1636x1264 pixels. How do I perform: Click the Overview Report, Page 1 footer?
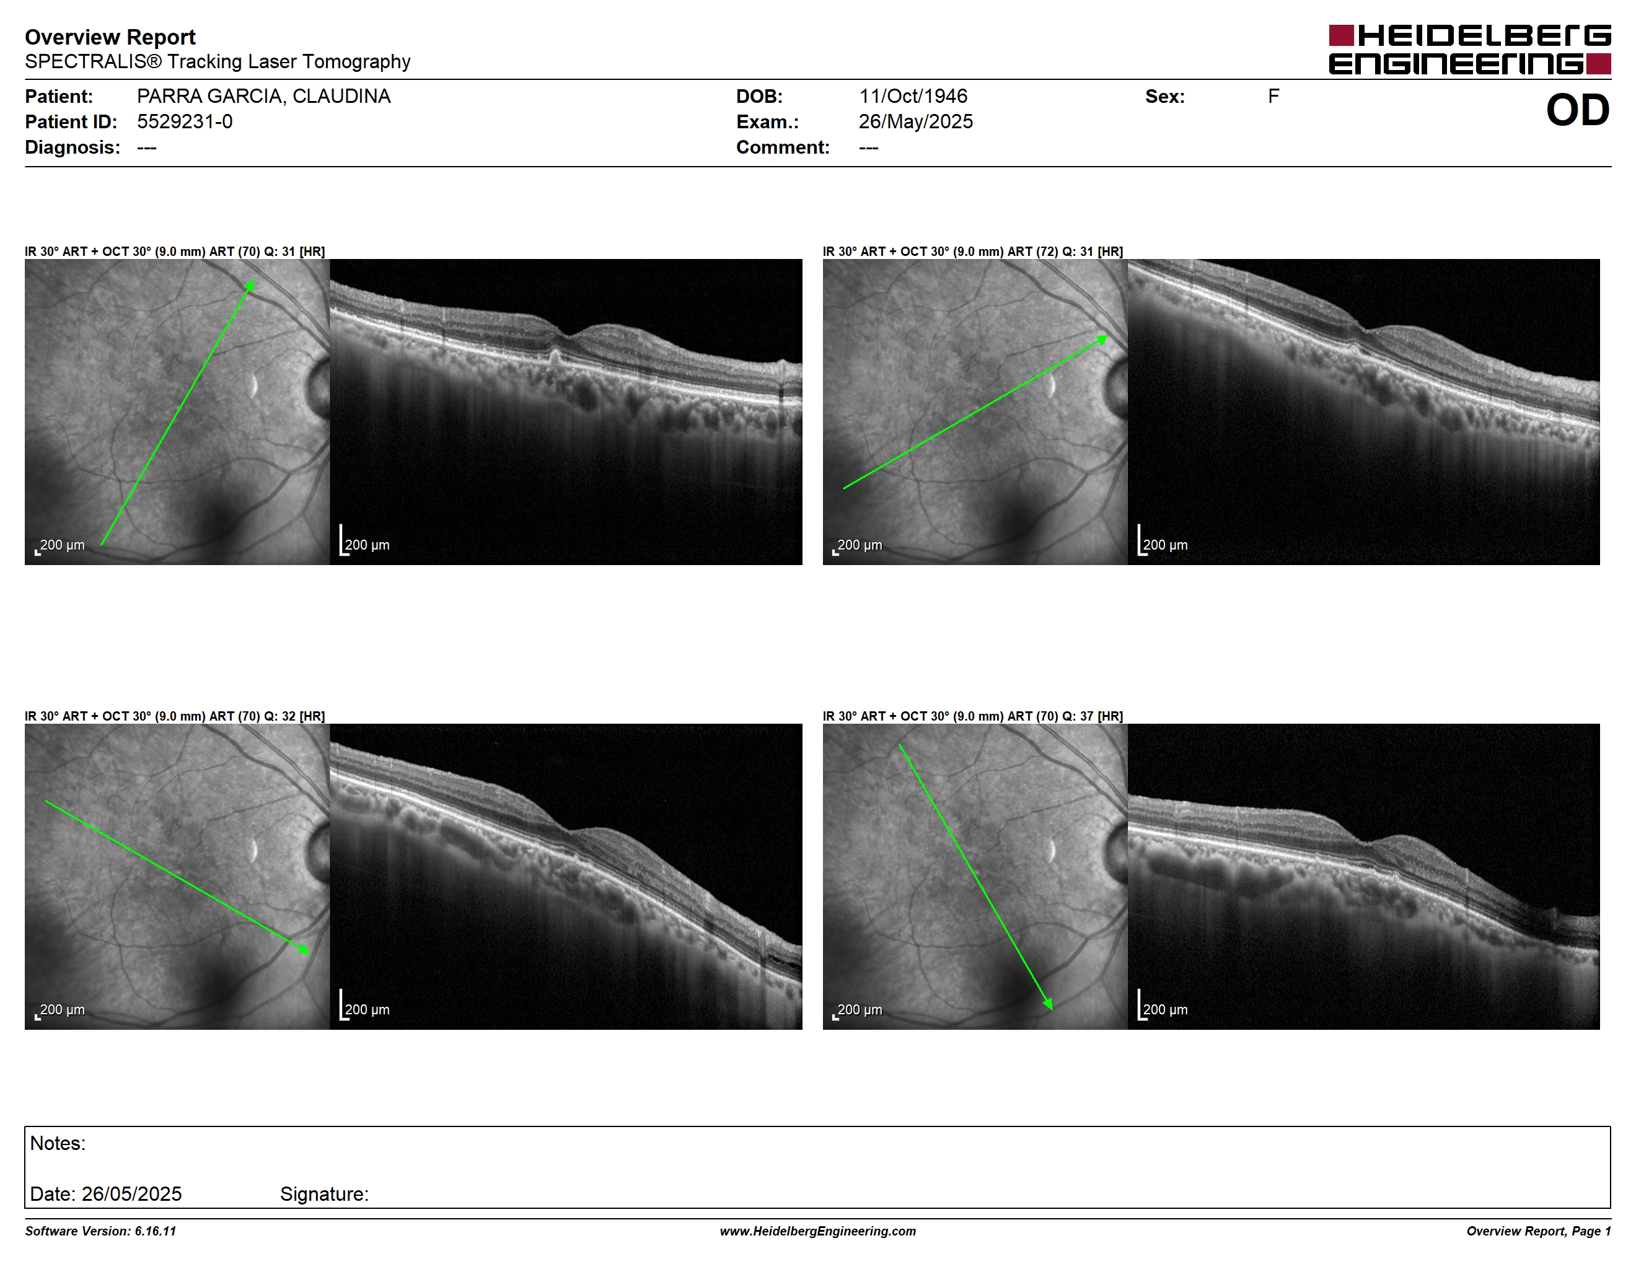coord(1538,1231)
